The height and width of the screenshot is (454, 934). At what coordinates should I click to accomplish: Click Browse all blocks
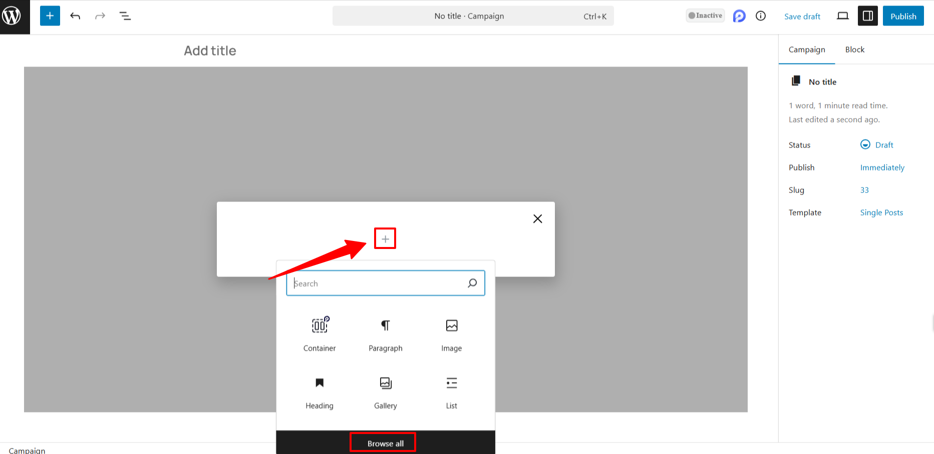coord(386,443)
